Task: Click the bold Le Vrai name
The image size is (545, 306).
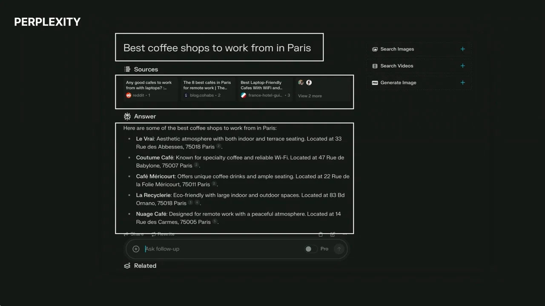Action: [145, 139]
